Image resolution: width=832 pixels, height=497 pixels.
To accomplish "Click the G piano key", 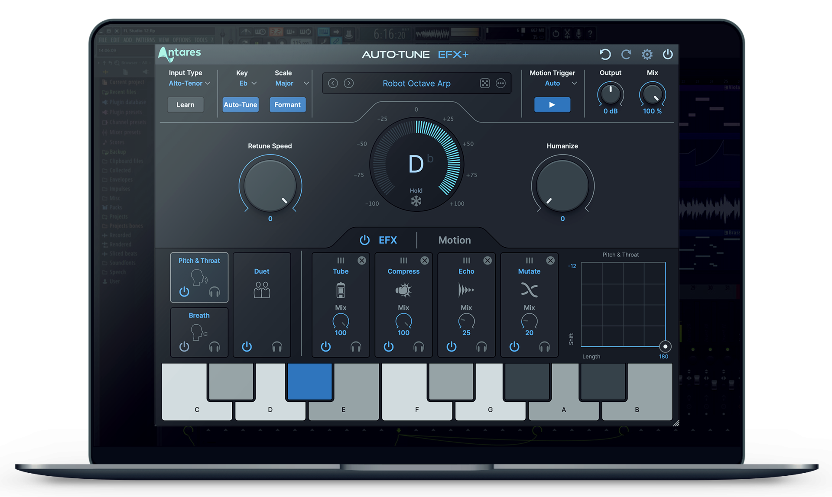I will [490, 409].
